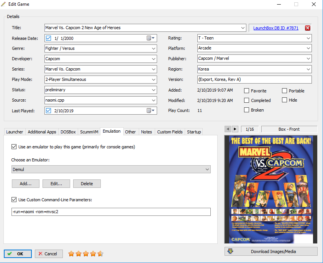Toggle the Last Played date checkbox

click(x=48, y=111)
